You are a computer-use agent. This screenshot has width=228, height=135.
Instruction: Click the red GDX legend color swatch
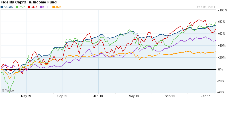[x=29, y=7]
